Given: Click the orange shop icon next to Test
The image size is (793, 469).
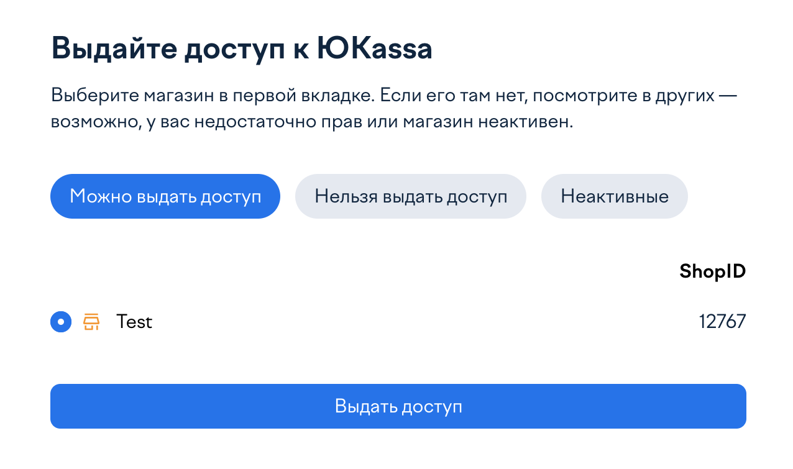Looking at the screenshot, I should pyautogui.click(x=91, y=322).
